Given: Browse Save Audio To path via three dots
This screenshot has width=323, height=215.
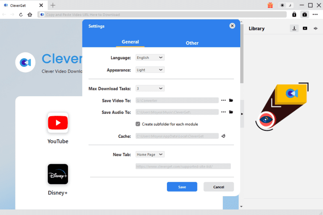Looking at the screenshot, I should pyautogui.click(x=223, y=112).
